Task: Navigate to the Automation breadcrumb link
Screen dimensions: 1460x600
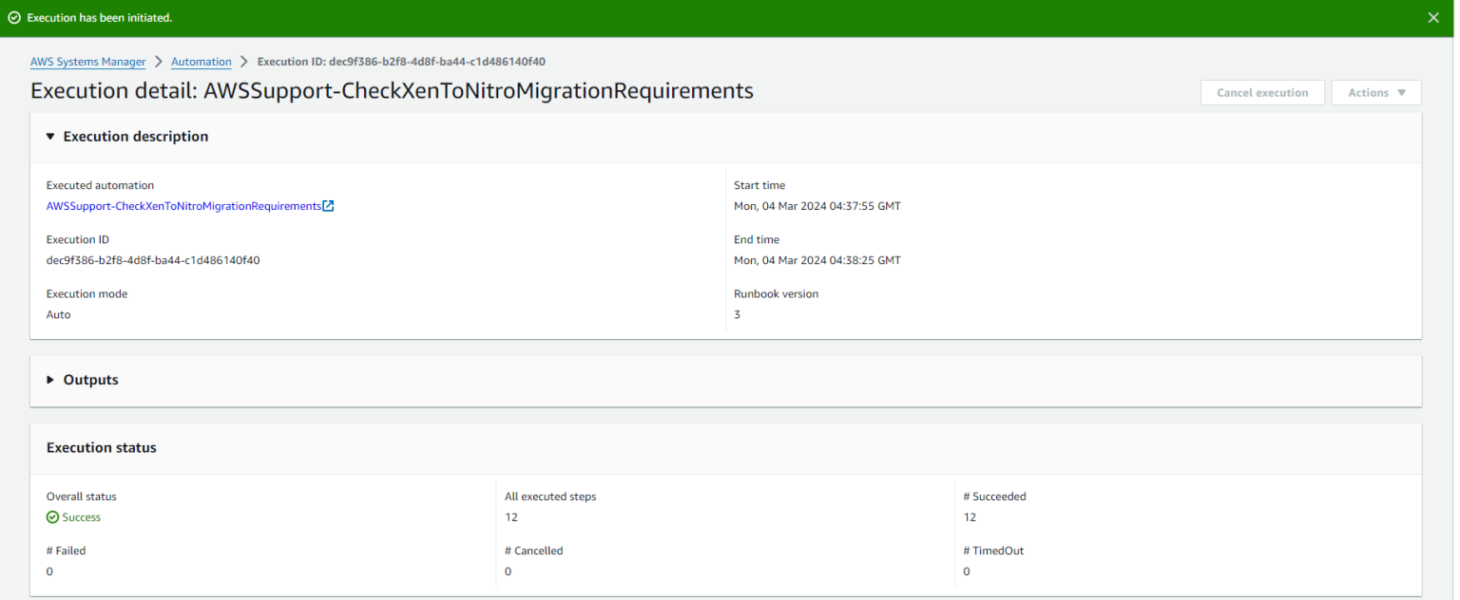Action: click(x=201, y=62)
